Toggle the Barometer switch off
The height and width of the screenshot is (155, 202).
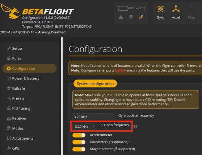[79, 142]
